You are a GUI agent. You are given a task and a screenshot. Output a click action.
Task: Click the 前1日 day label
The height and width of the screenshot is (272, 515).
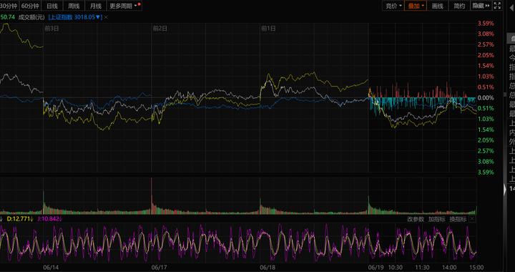point(268,29)
